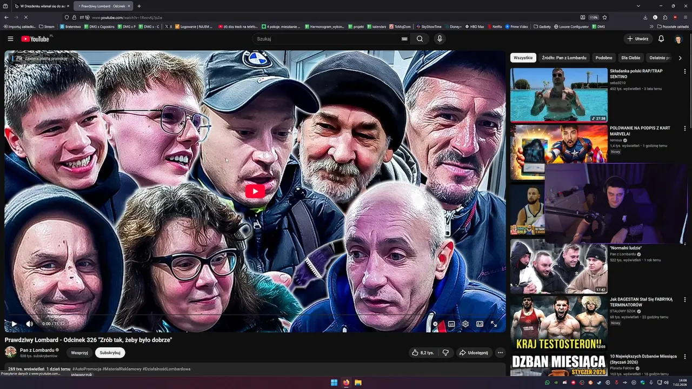Screen dimensions: 692x389
Task: Show more bookmarks with the chevron
Action: (652, 26)
